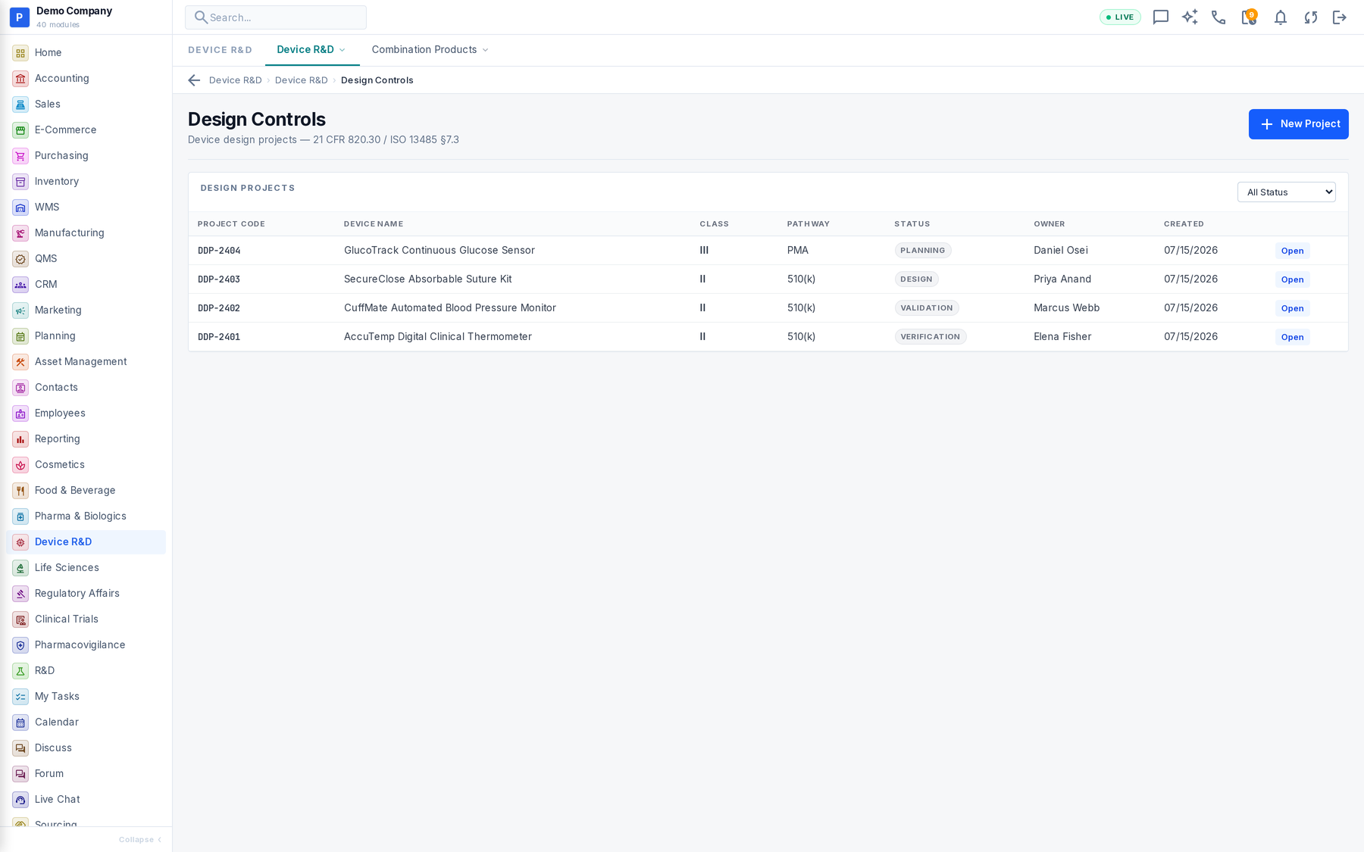1364x852 pixels.
Task: Open the AccuTemp DDP-2401 project
Action: (1292, 337)
